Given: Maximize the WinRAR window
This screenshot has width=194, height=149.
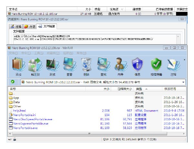Looking at the screenshot, I should (174, 48).
